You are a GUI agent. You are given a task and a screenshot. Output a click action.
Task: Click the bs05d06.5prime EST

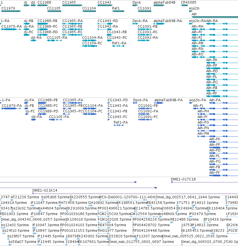(43, 200)
